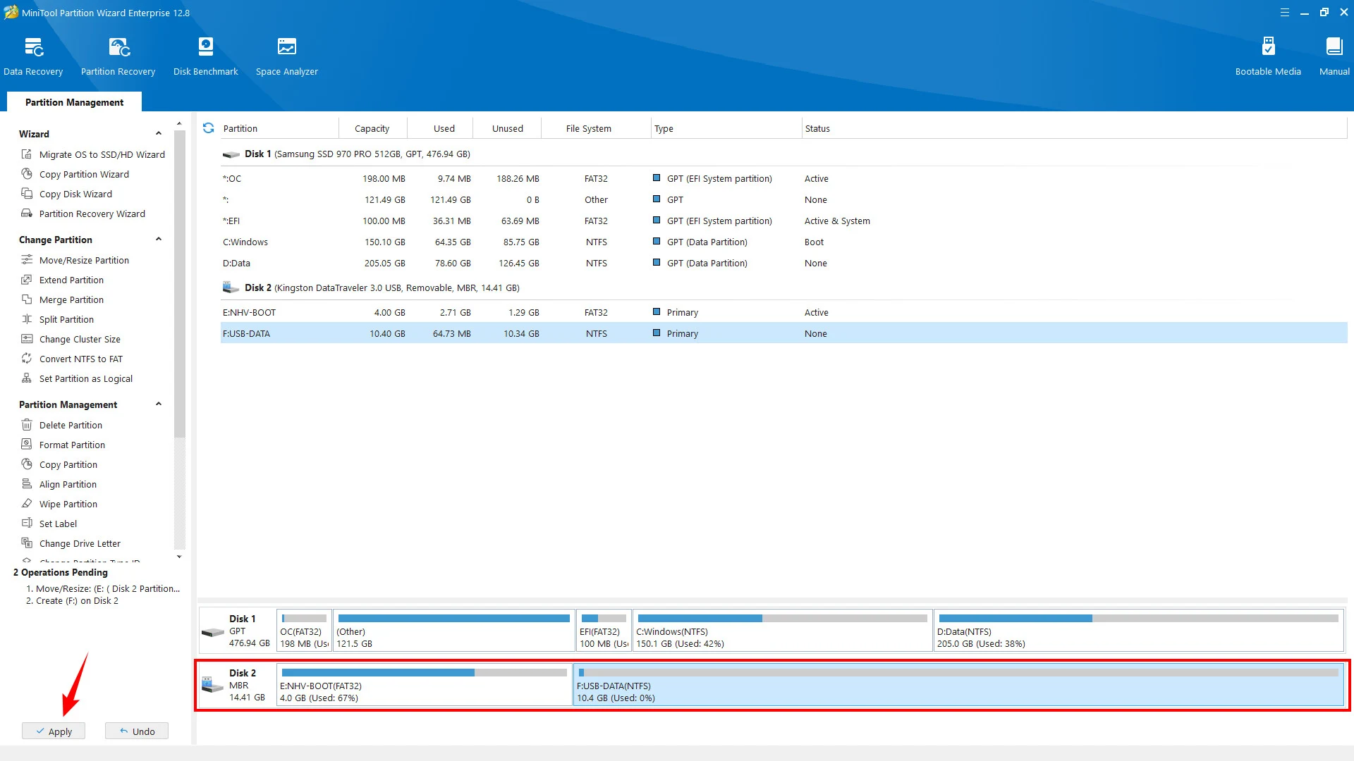
Task: Click the C:Windows(NTFS) block in disk map
Action: (x=783, y=631)
